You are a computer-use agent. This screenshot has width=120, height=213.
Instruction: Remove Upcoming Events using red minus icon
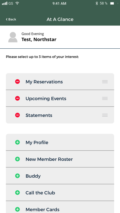tap(17, 98)
